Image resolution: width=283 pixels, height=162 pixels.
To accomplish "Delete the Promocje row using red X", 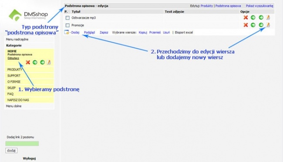I will pos(246,25).
